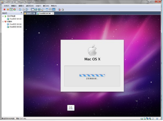The height and width of the screenshot is (121, 163).
Task: Collapse the powered-on machines tree group
Action: 3,16
